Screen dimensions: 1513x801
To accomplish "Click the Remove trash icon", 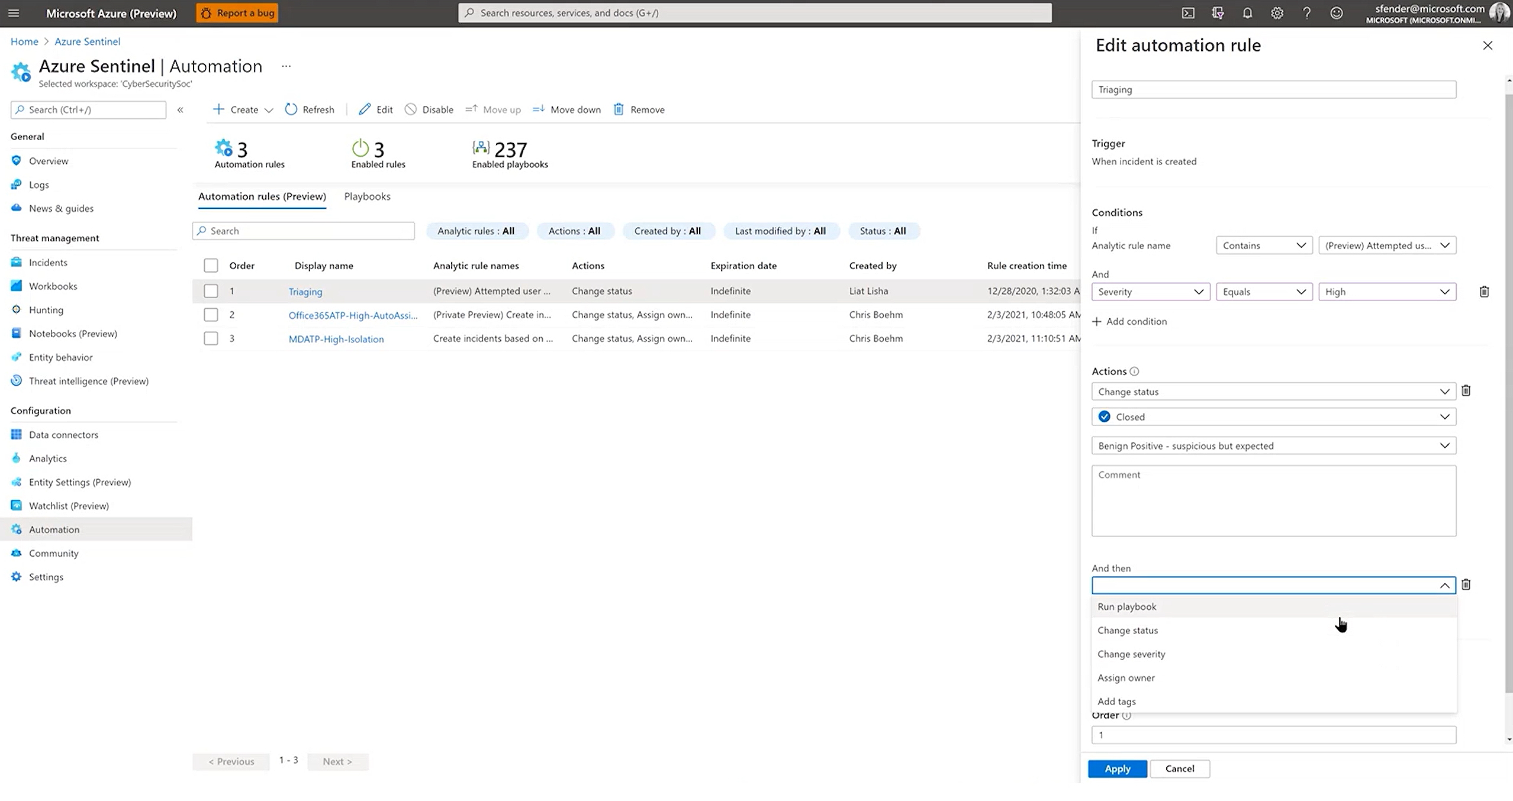I will tap(619, 109).
